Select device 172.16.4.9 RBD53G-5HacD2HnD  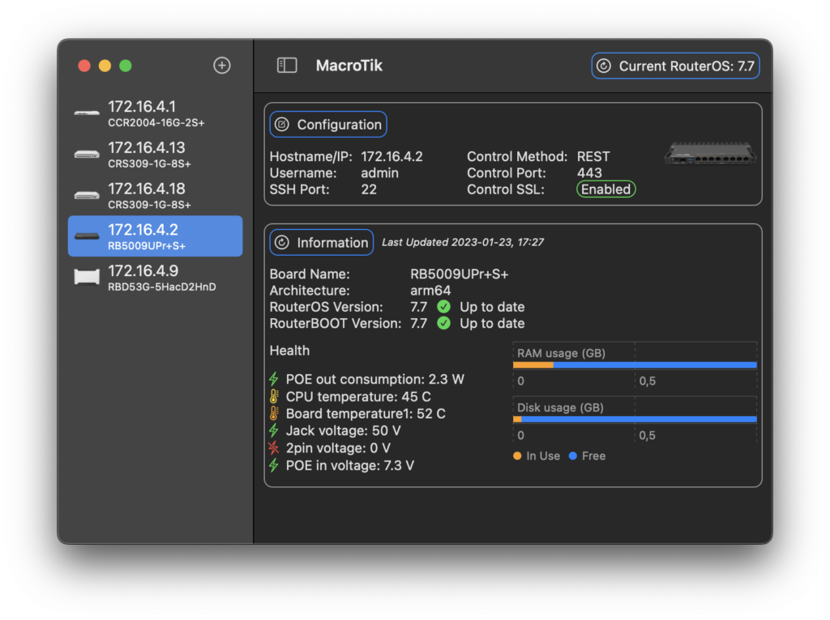point(156,278)
